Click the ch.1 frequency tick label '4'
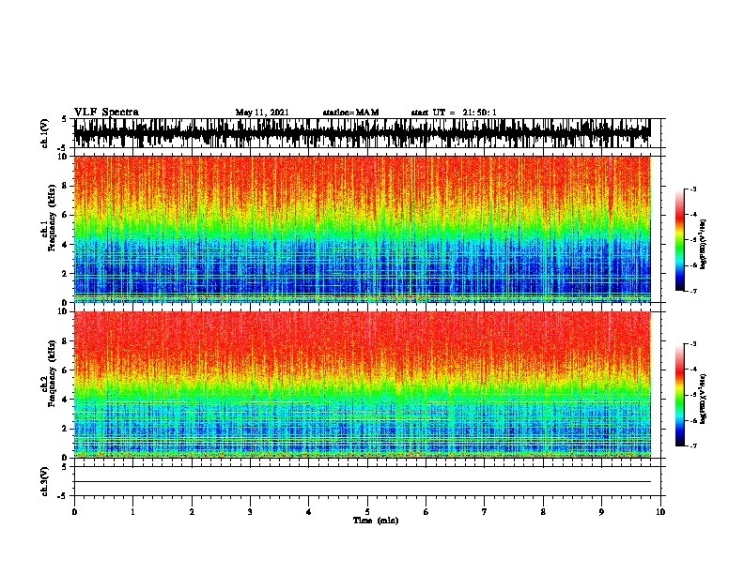The image size is (744, 574). (x=65, y=245)
